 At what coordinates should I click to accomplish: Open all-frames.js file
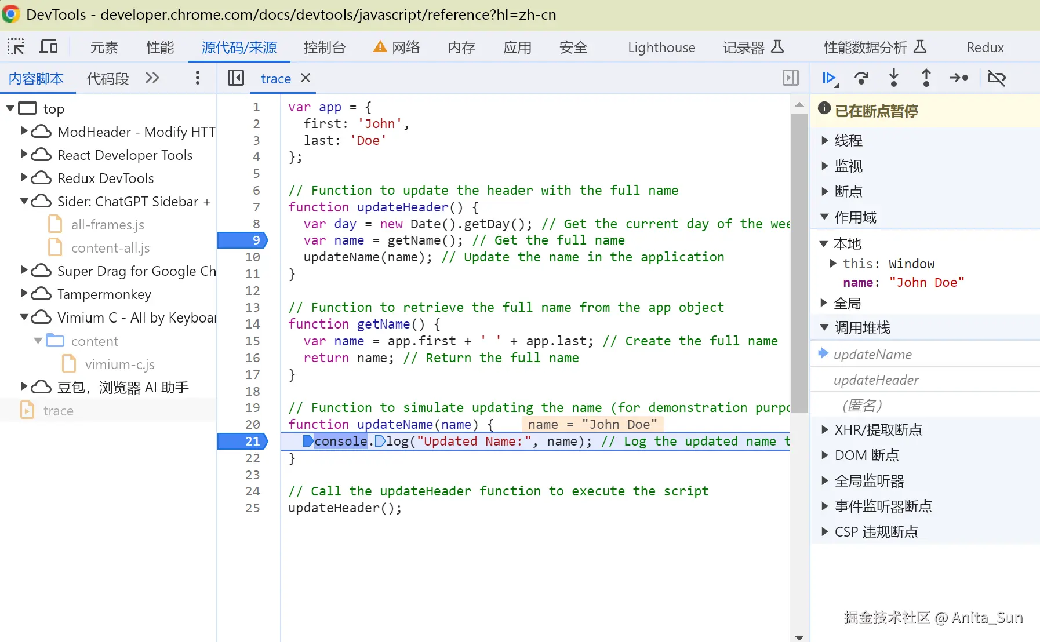tap(108, 225)
